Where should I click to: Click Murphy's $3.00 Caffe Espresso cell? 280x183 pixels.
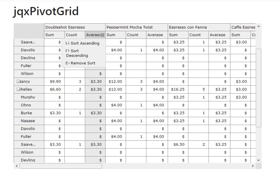240,97
